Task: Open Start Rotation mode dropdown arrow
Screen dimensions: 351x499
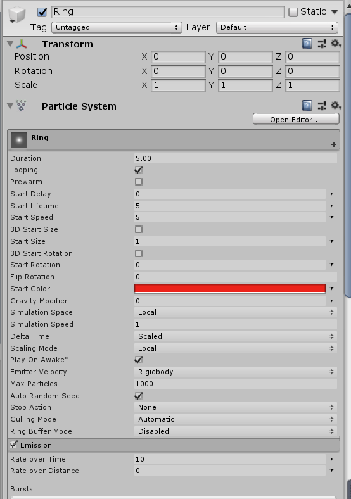Action: coord(331,265)
